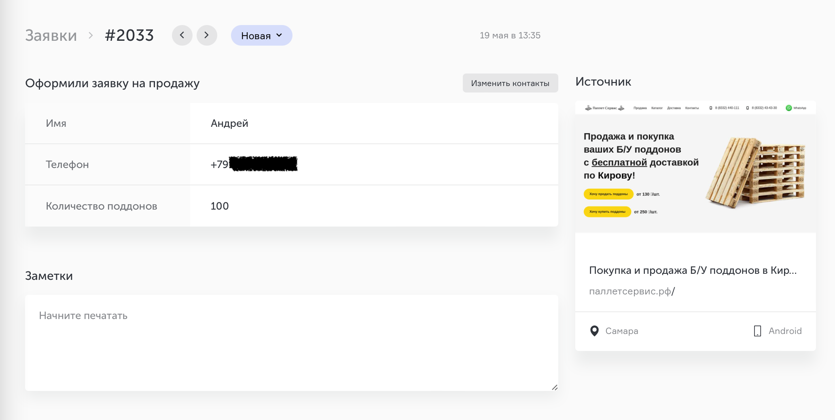The image size is (835, 420).
Task: Open the Новая status dropdown
Action: [261, 36]
